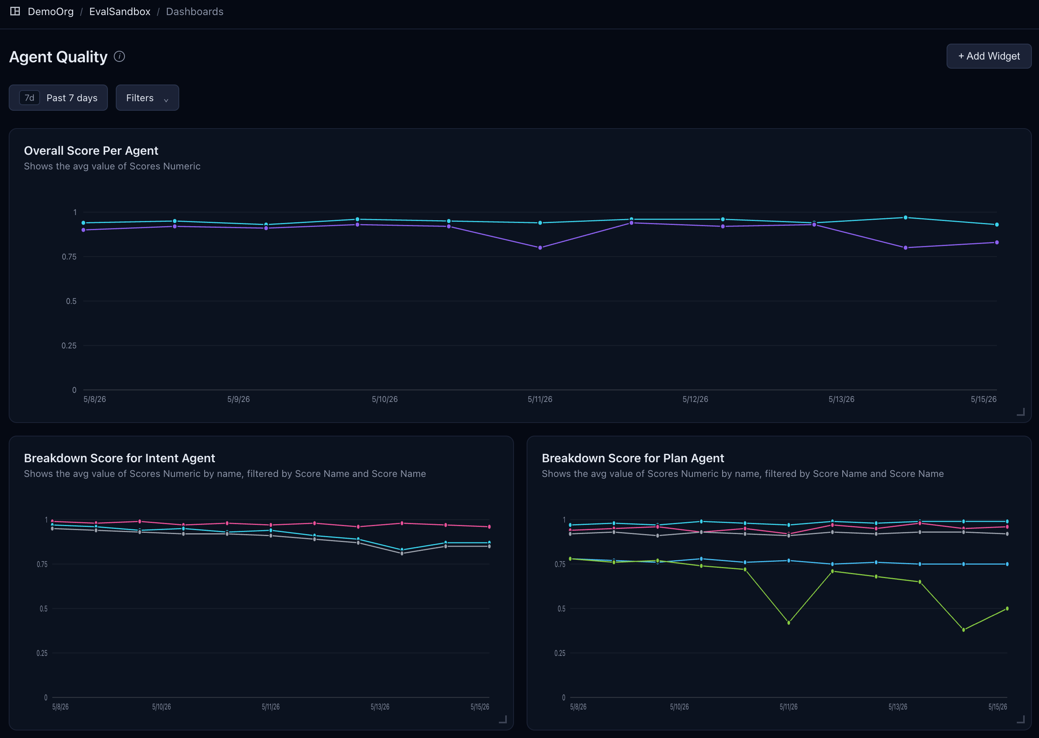Click the Agent Quality dashboard heading
1039x738 pixels.
pos(58,57)
